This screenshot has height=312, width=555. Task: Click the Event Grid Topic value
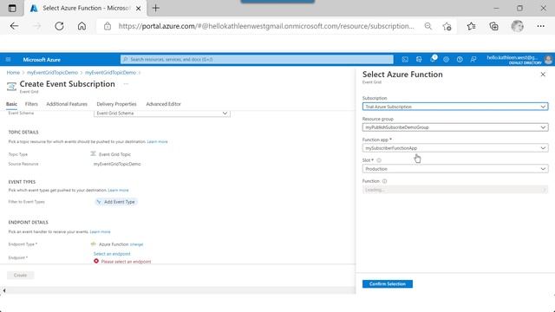[x=114, y=154]
